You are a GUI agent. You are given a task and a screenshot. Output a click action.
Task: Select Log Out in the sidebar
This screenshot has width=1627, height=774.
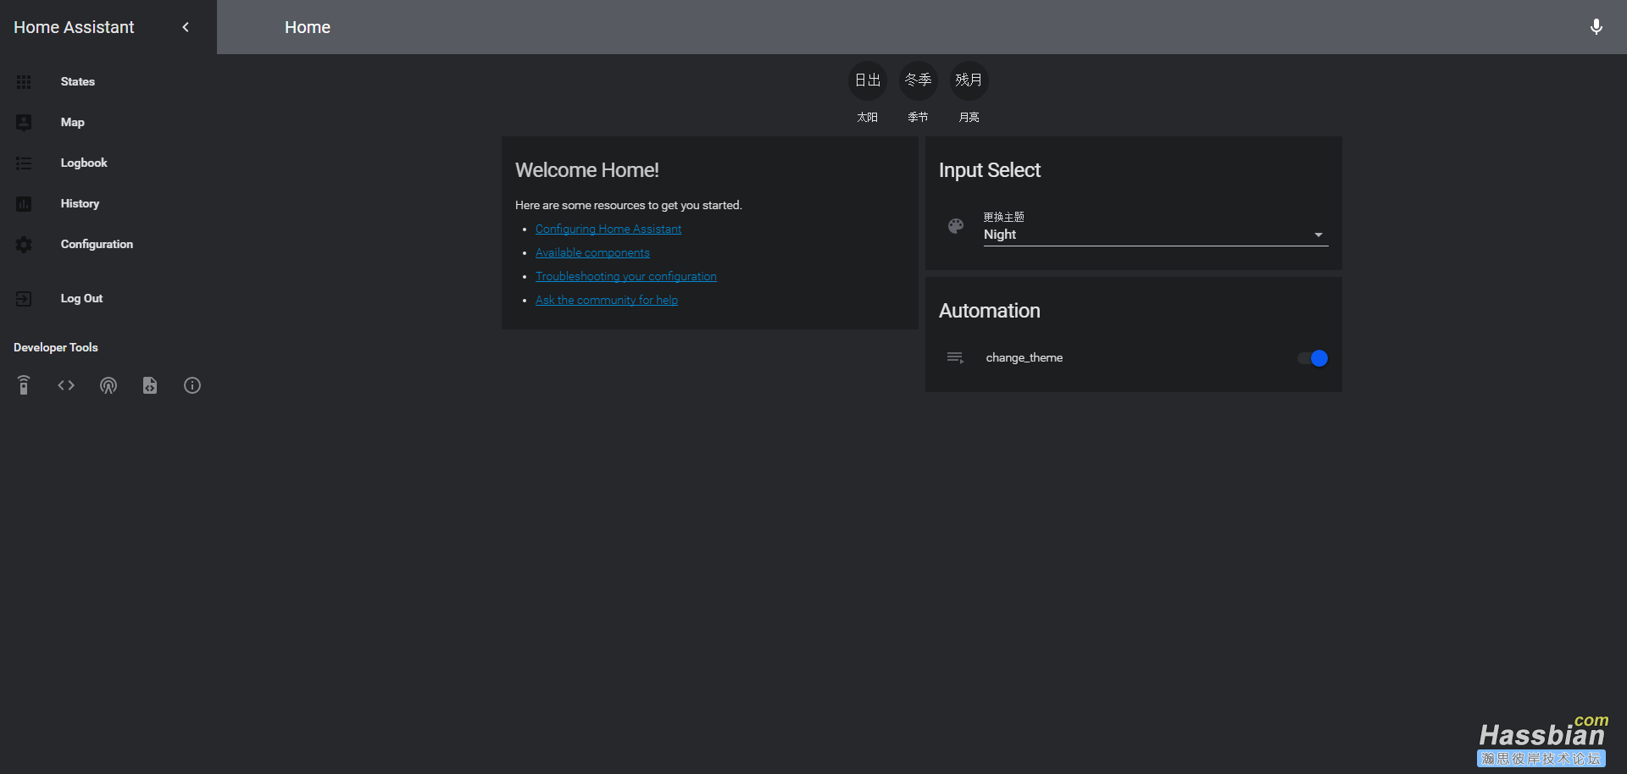pyautogui.click(x=108, y=299)
